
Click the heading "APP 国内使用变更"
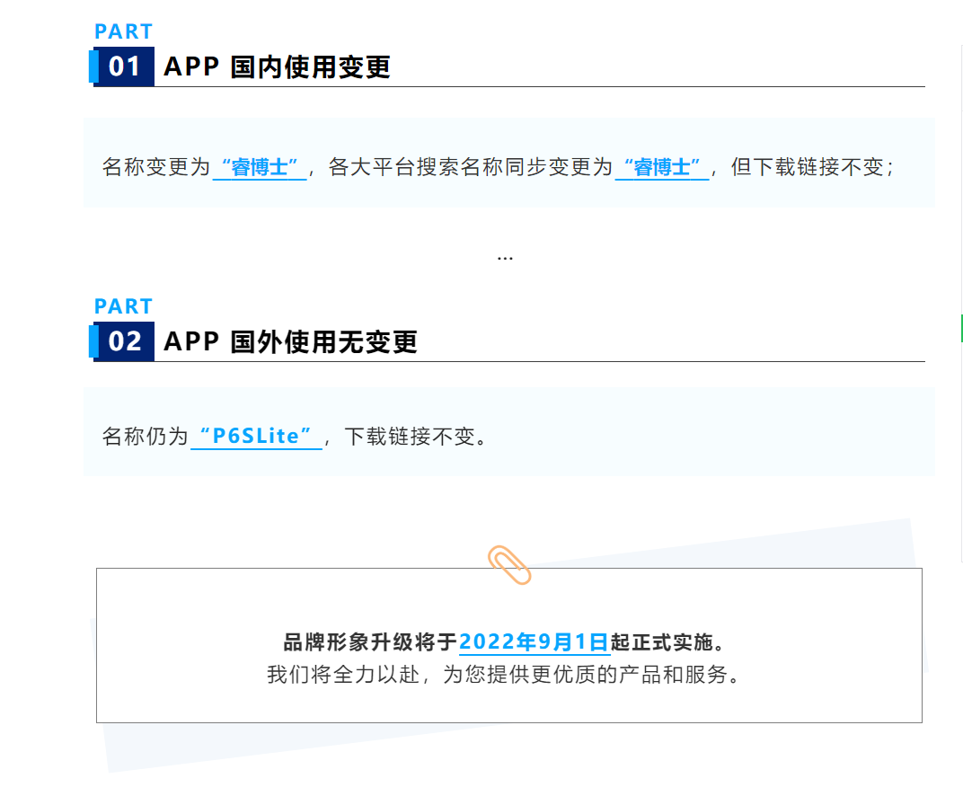[x=277, y=66]
